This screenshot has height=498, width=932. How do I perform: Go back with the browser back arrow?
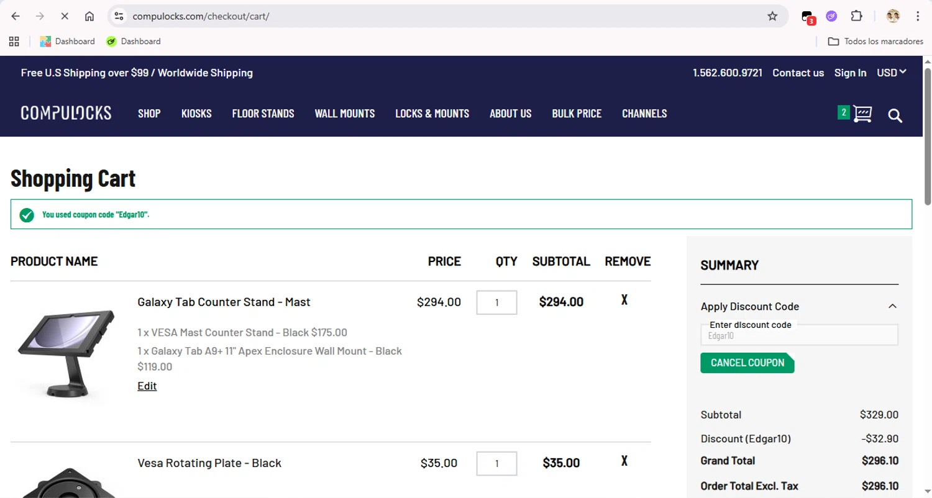(x=16, y=16)
